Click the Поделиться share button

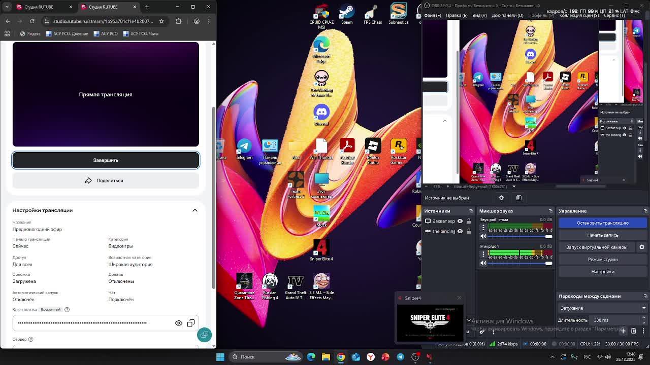pyautogui.click(x=106, y=180)
